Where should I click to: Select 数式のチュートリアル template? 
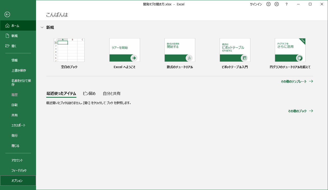tap(180, 50)
